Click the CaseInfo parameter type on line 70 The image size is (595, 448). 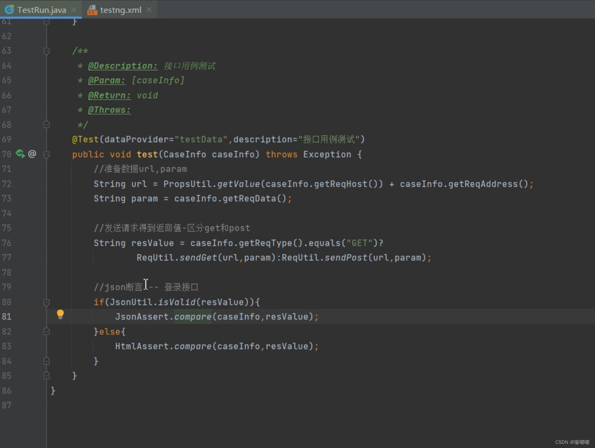185,154
